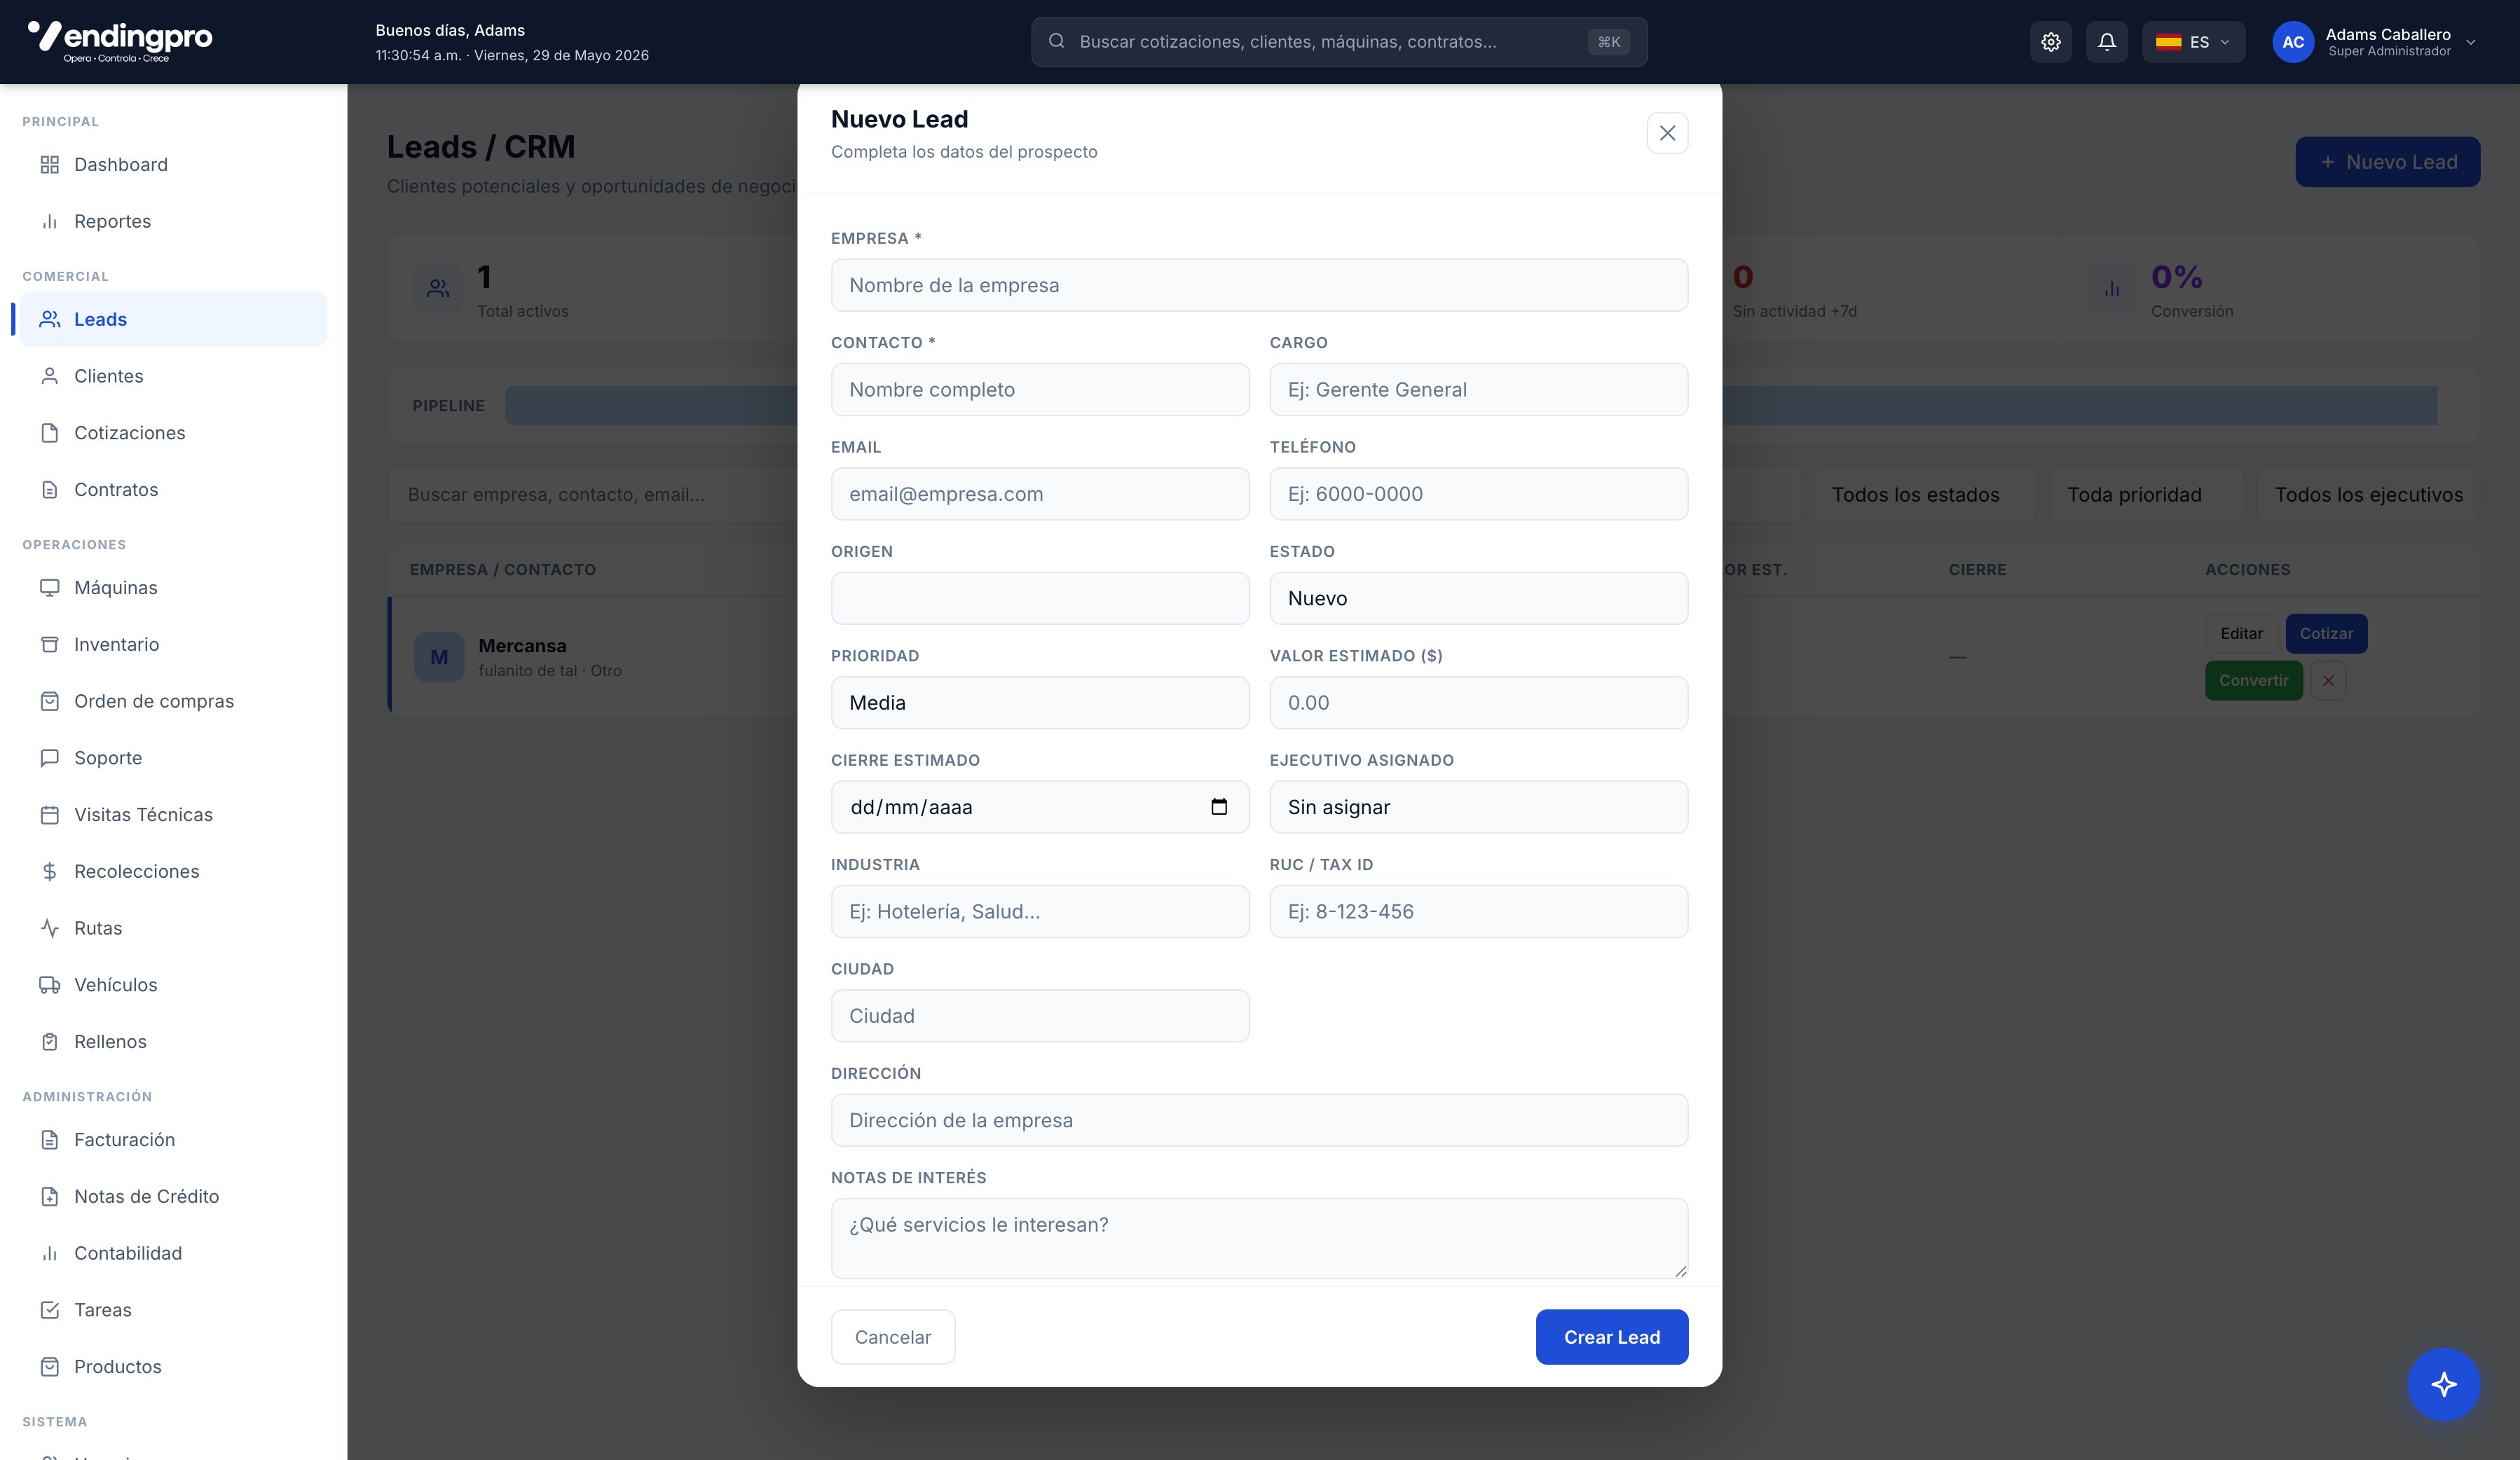Viewport: 2520px width, 1460px height.
Task: Close the Nuevo Lead dialog
Action: pyautogui.click(x=1667, y=133)
